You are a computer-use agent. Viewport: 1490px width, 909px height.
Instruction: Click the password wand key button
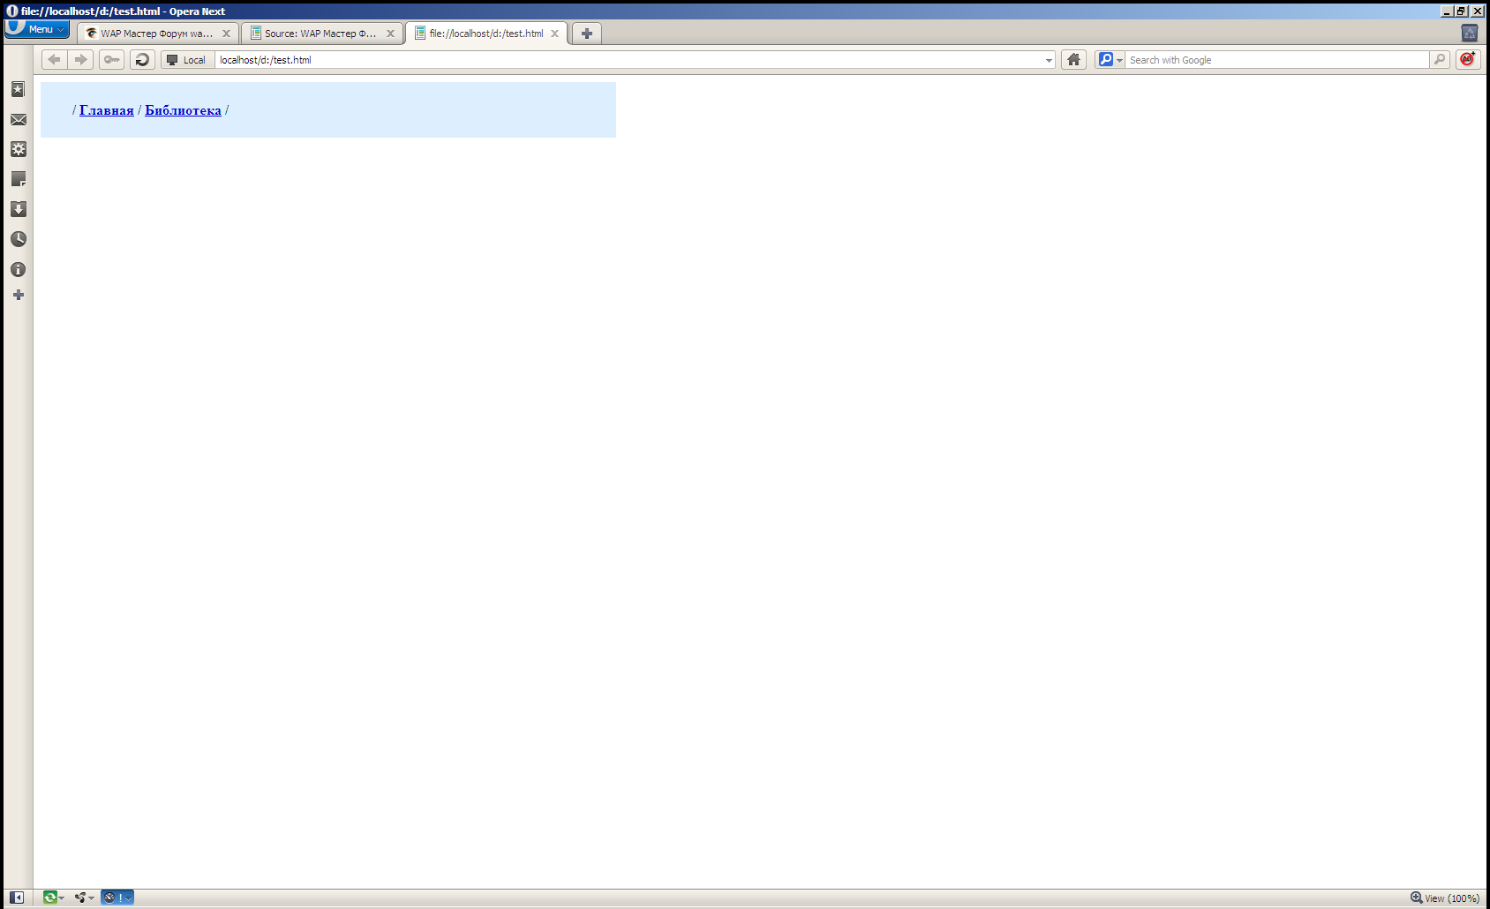111,60
